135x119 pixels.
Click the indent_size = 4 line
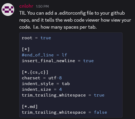[x=42, y=89]
